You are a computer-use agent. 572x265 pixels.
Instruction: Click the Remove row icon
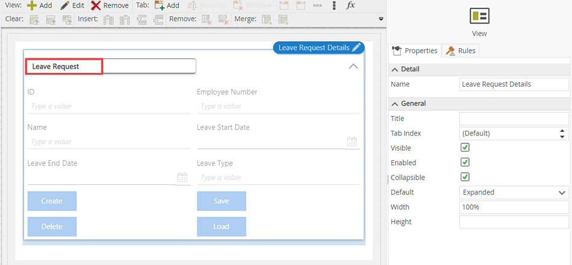tap(223, 20)
